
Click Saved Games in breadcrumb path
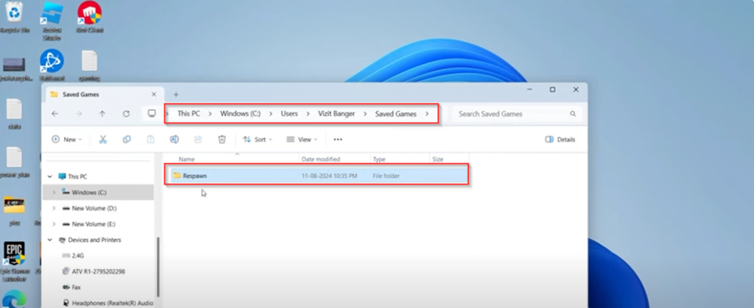(395, 114)
